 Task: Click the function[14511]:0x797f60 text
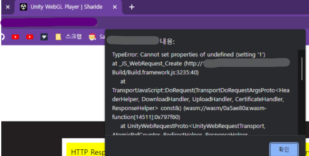pos(146,117)
